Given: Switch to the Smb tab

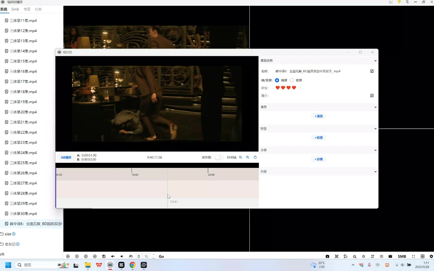Looking at the screenshot, I should (15, 9).
